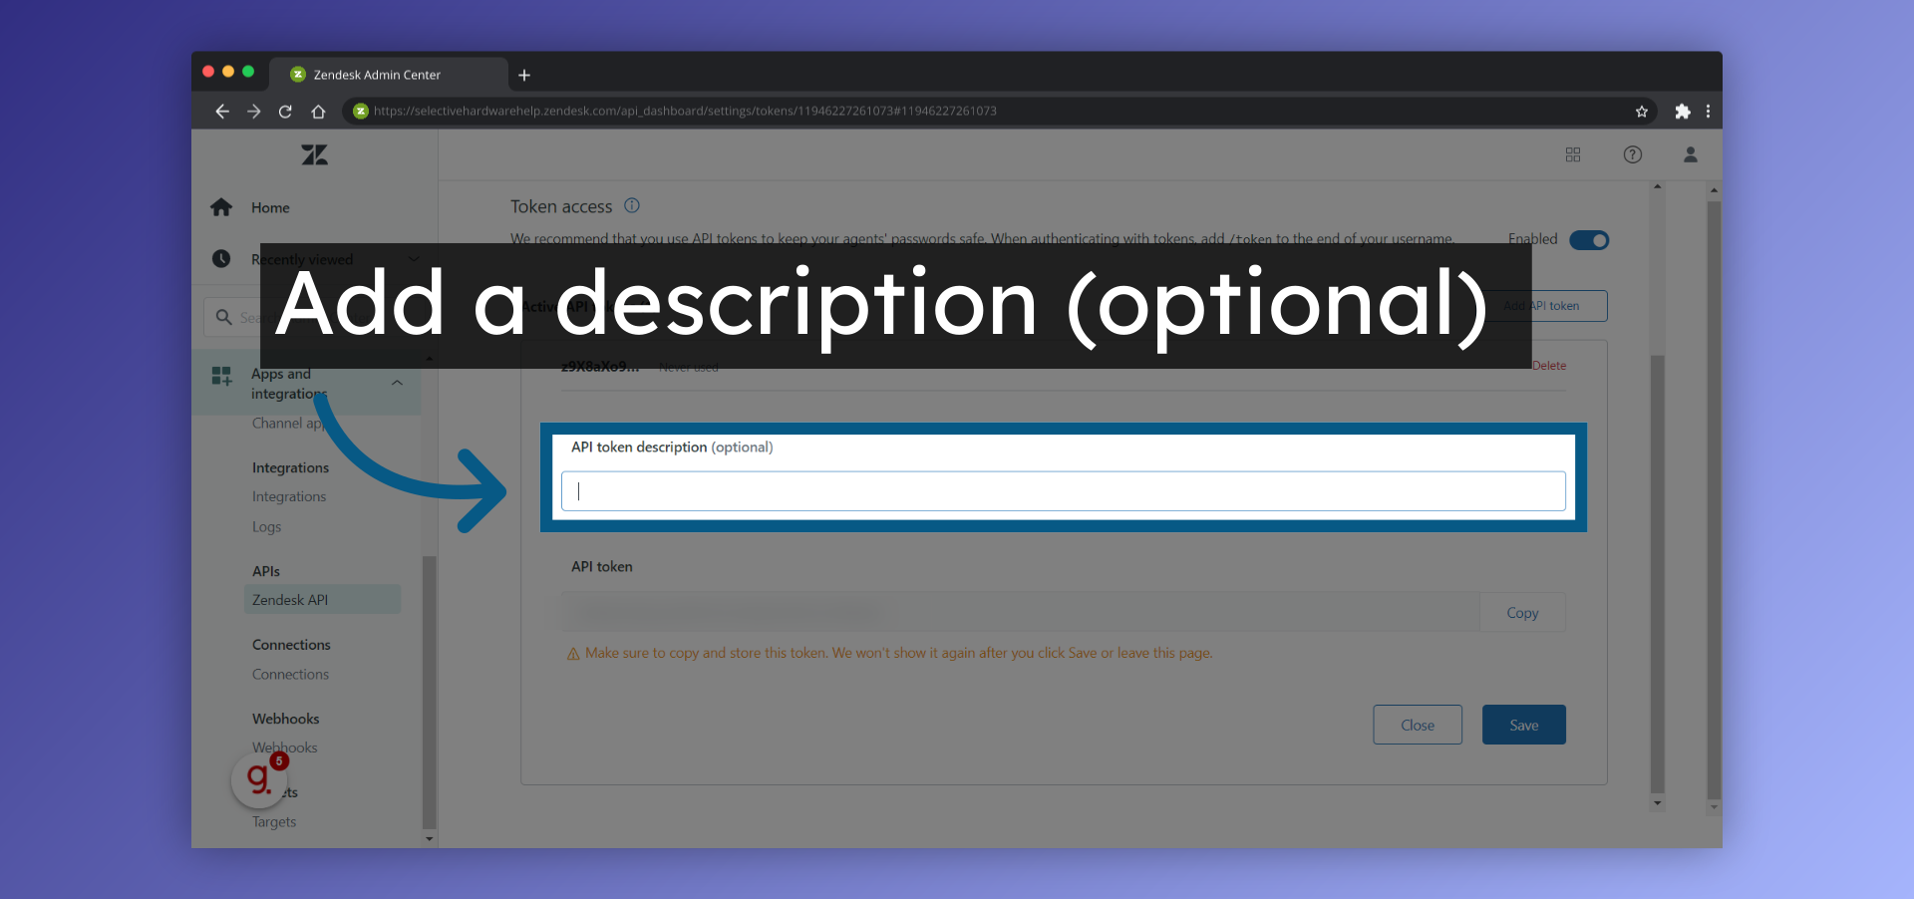
Task: Delete the existing API token
Action: [x=1549, y=366]
